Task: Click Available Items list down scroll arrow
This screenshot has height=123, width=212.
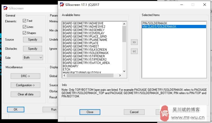Action: pyautogui.click(x=124, y=71)
